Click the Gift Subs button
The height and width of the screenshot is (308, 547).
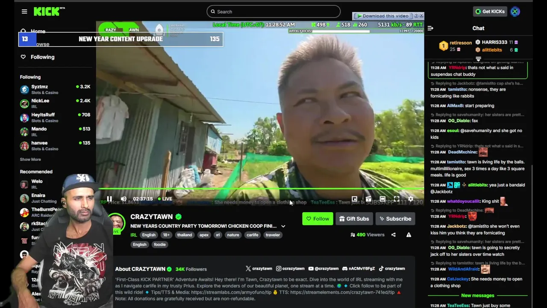354,219
